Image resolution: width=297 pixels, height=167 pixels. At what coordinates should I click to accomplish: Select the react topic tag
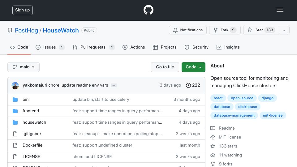point(218,98)
